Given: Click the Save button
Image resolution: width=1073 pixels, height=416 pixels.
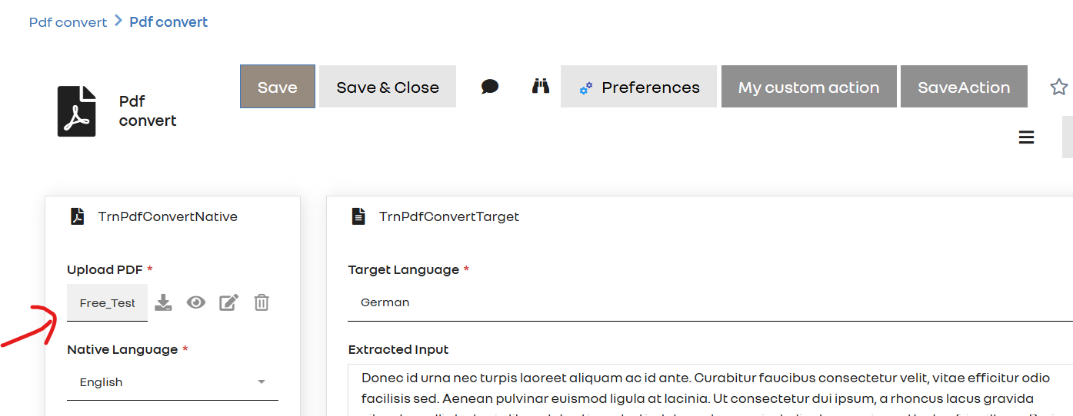Looking at the screenshot, I should 278,87.
